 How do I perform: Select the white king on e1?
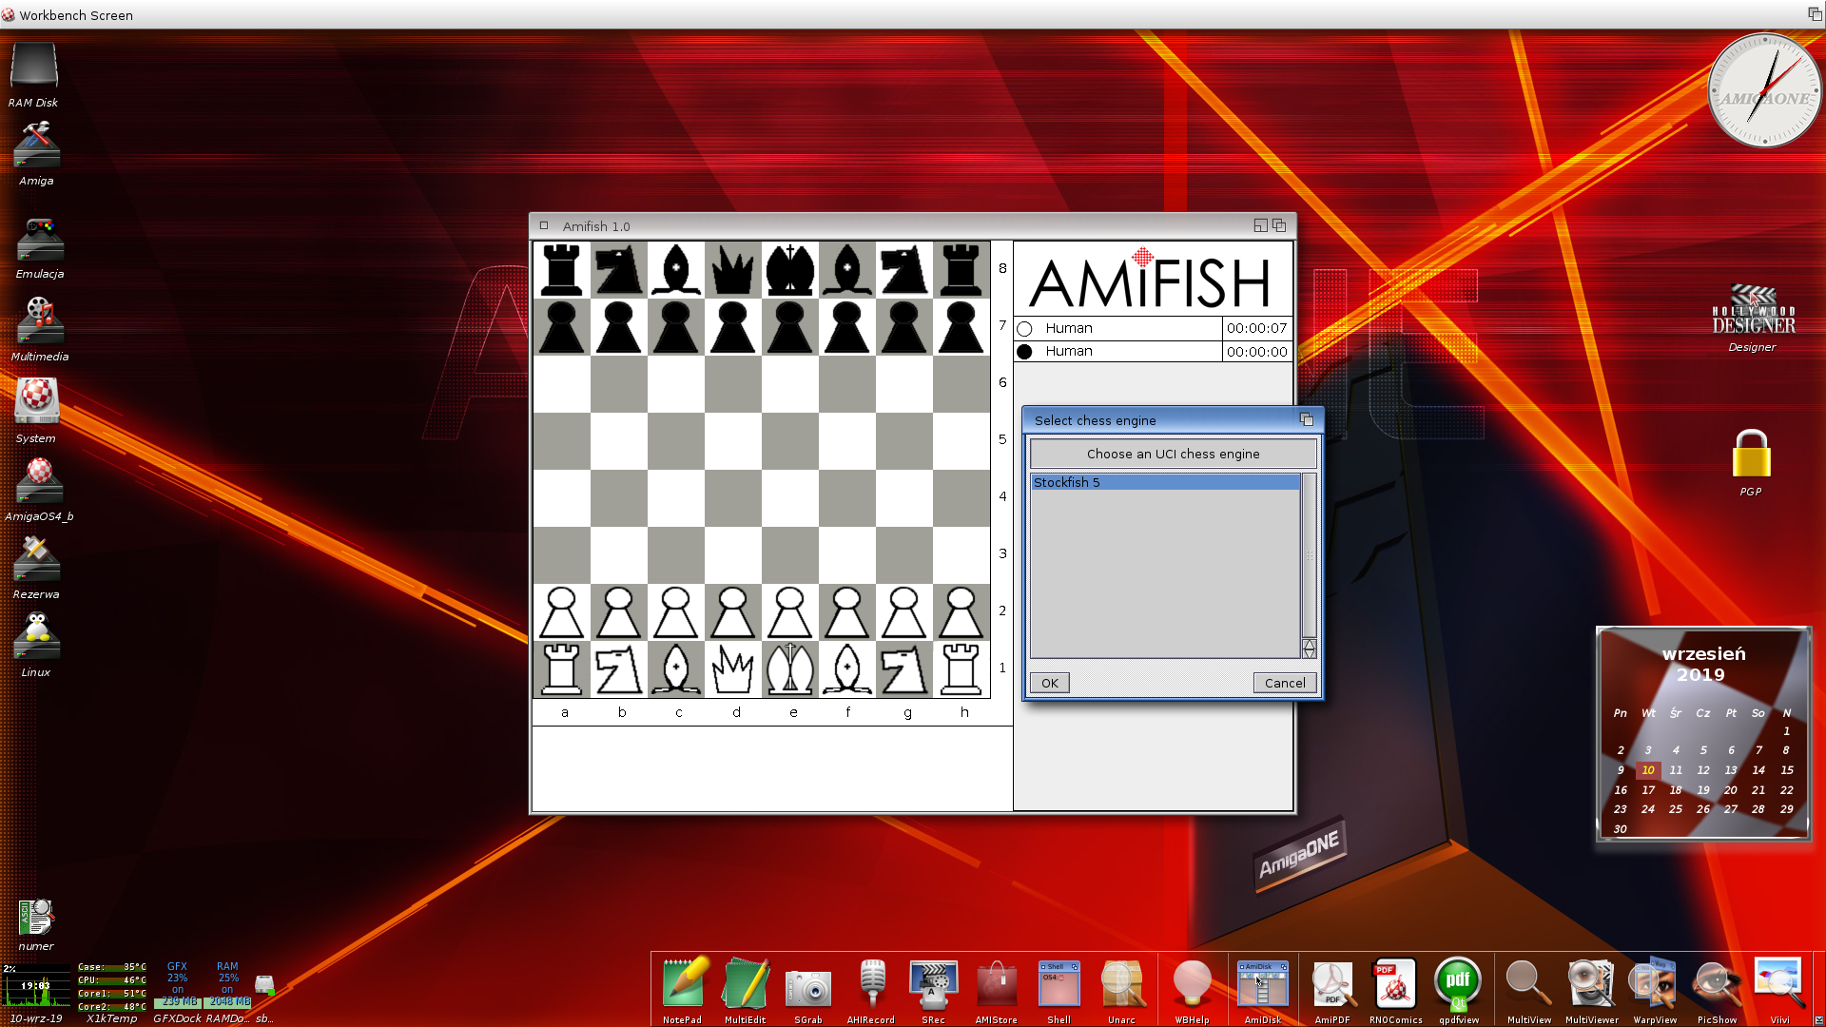pyautogui.click(x=790, y=669)
